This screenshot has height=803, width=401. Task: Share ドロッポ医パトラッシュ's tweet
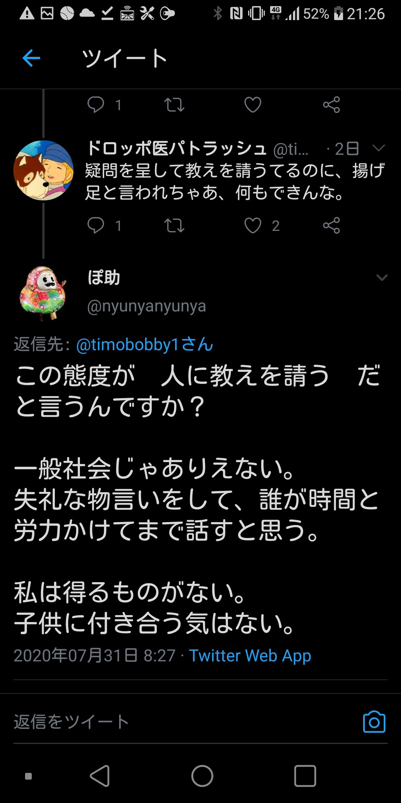tap(331, 225)
